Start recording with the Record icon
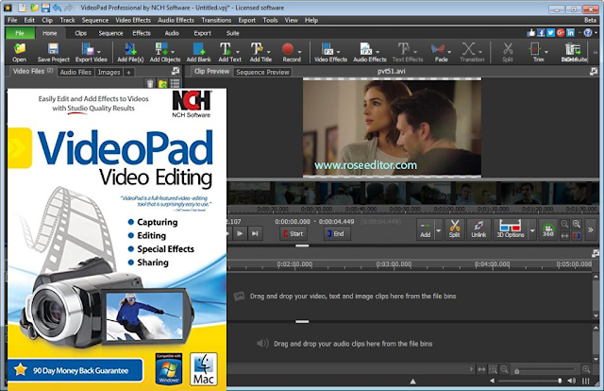Screen dimensions: 604x391 click(x=288, y=53)
